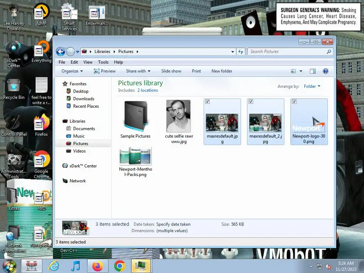
Task: Launch Google Chrome from the desktop
Action: pos(41,165)
